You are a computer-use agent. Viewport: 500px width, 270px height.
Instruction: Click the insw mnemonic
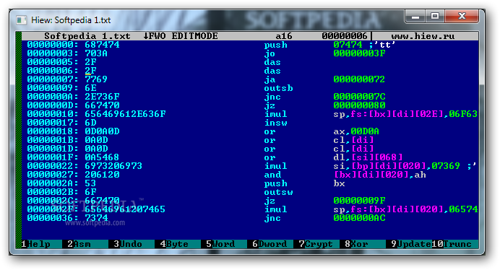point(276,123)
